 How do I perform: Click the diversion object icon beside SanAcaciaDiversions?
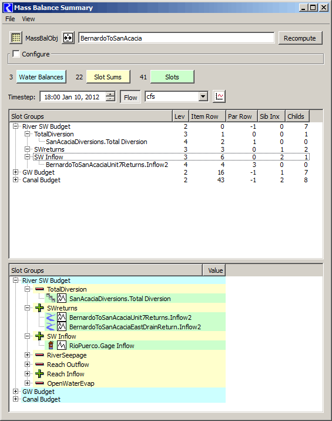51,298
